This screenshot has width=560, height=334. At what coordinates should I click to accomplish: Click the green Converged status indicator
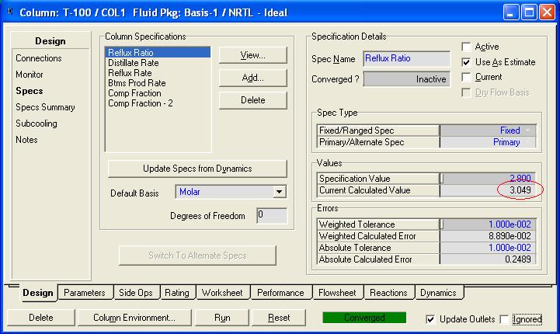[364, 318]
